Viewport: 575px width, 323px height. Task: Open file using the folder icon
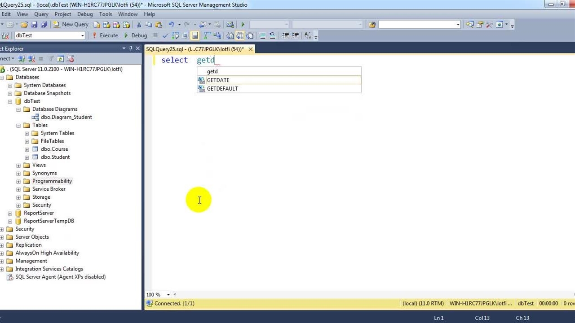[x=24, y=25]
